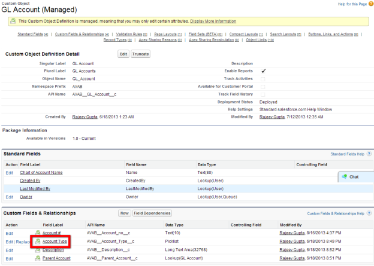Click Edit next to Chart of Account Name
Screen dimensions: 374x266
click(x=9, y=172)
